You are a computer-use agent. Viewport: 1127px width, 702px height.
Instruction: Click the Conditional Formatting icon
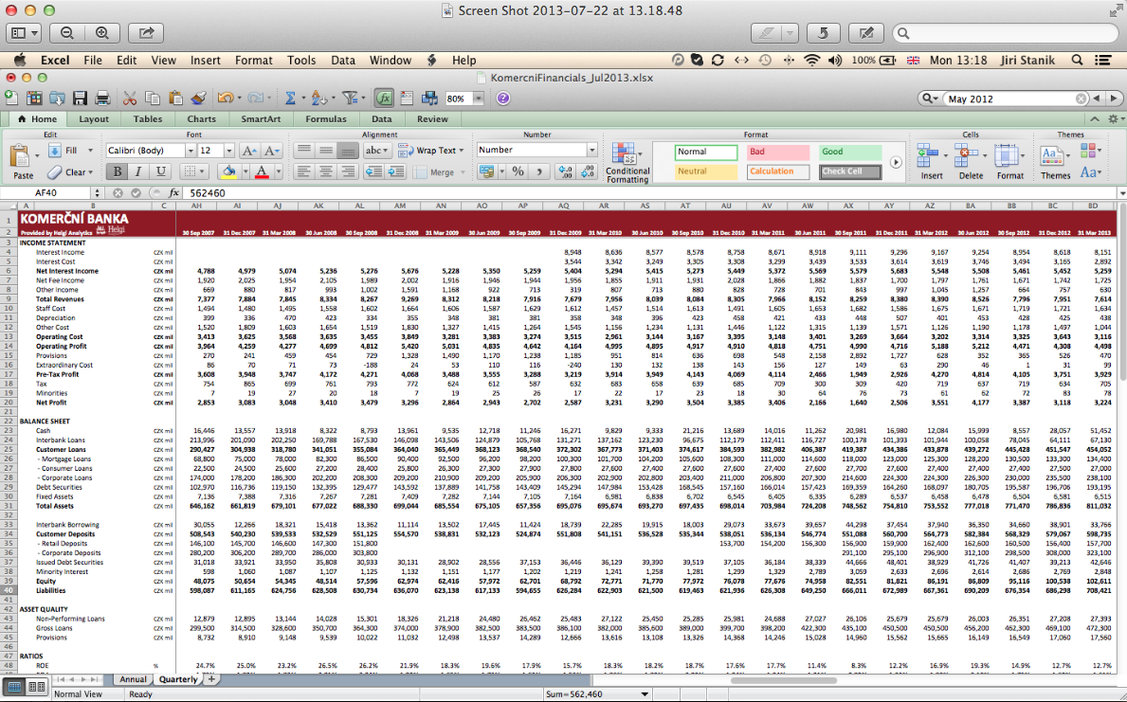click(x=627, y=162)
